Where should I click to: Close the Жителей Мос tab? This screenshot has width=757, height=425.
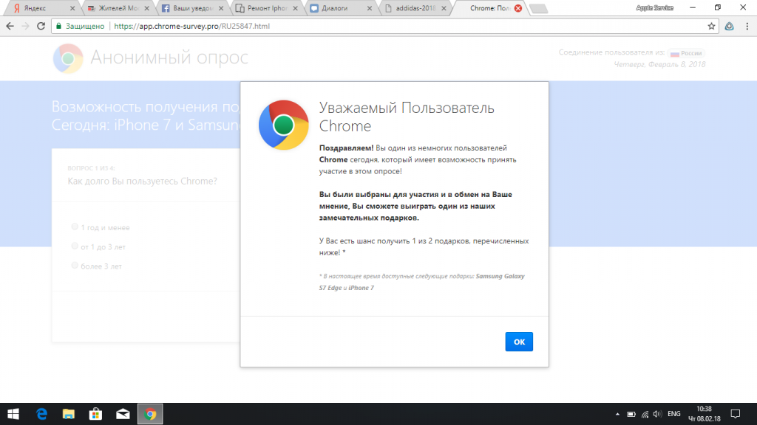coord(147,8)
